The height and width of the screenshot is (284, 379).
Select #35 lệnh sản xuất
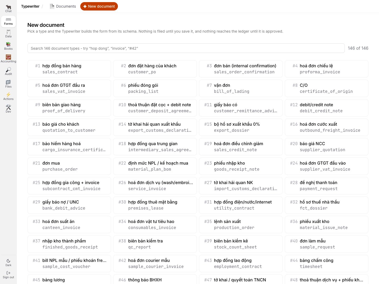(x=241, y=225)
